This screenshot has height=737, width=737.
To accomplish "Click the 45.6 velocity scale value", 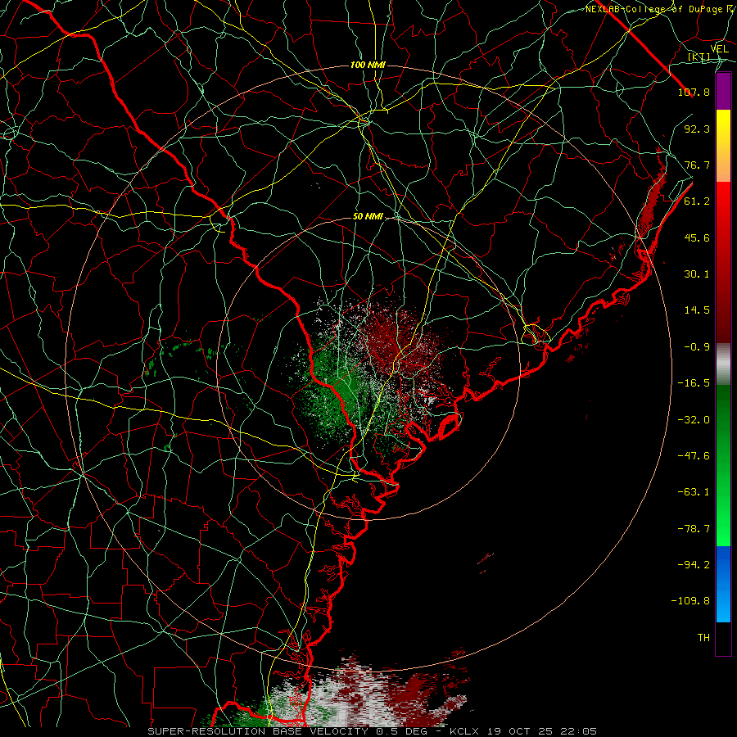I will (x=697, y=237).
